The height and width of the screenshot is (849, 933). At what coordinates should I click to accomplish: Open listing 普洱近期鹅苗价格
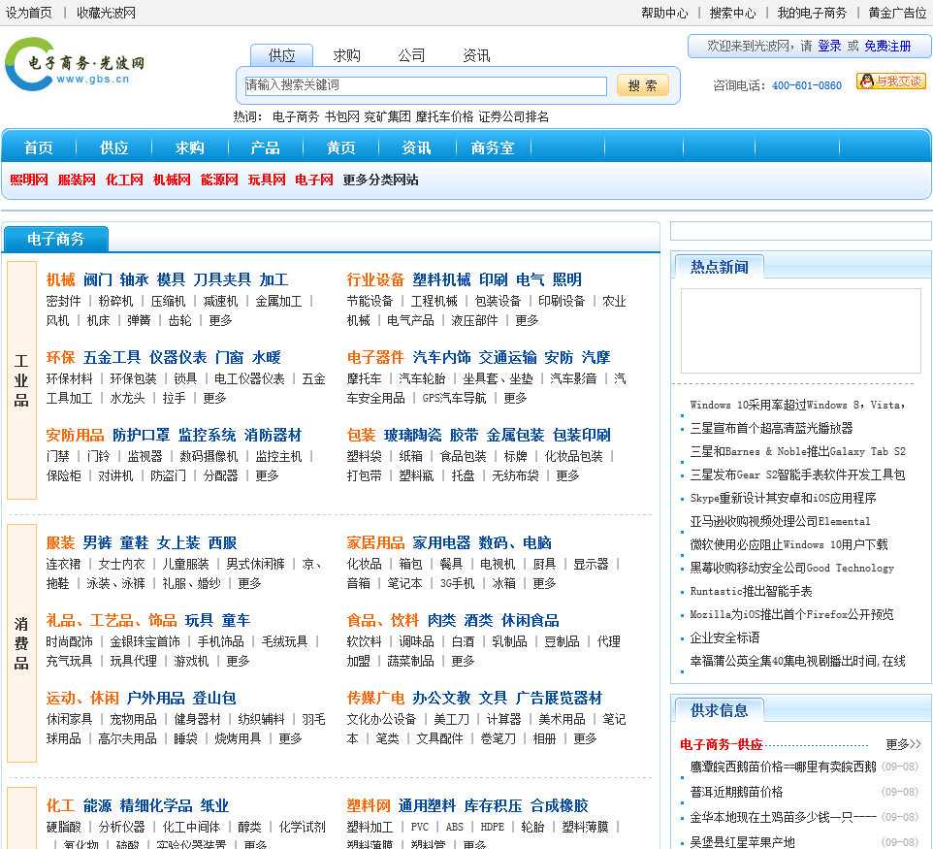[737, 792]
